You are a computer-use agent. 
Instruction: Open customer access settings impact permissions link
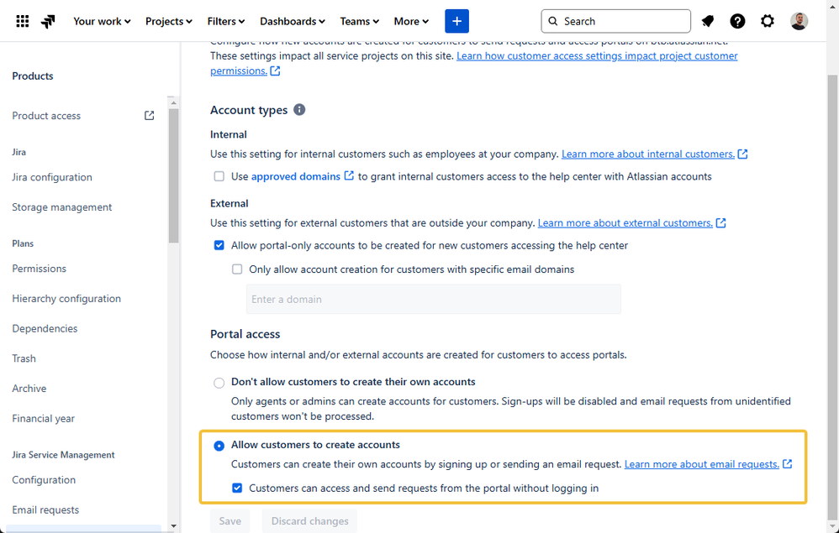[x=597, y=55]
